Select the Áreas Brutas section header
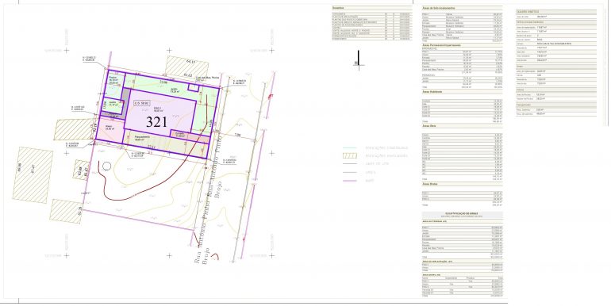This screenshot has width=611, height=306. [431, 183]
